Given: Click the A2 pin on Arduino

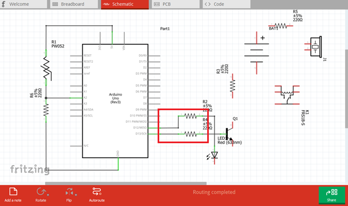Looking at the screenshot, I should [77, 98].
